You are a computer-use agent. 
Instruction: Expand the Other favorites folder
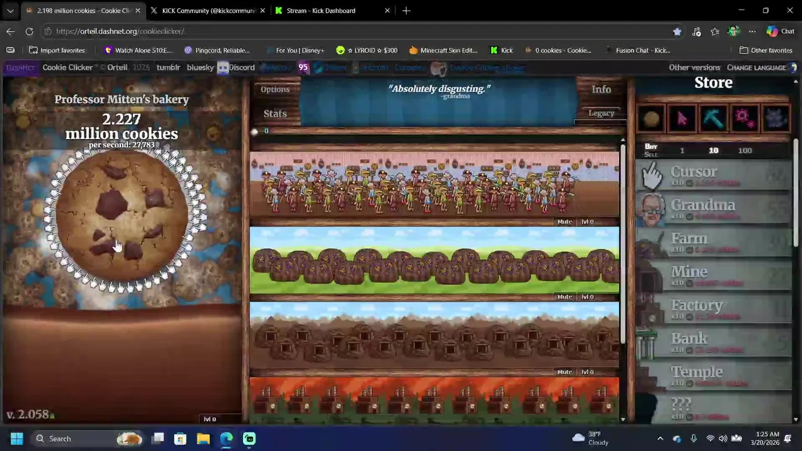(766, 50)
